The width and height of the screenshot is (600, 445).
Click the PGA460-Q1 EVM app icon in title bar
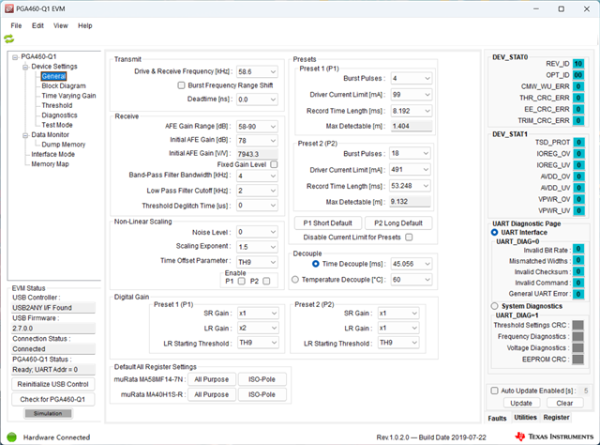coord(8,8)
